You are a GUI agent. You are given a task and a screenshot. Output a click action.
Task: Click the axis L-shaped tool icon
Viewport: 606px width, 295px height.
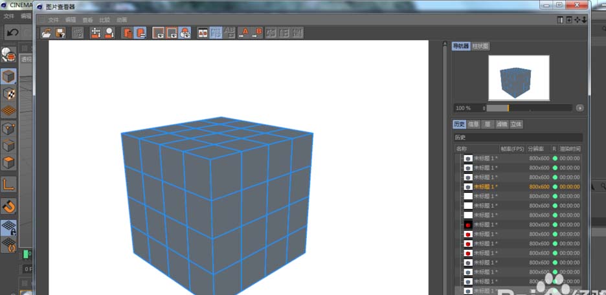coord(9,184)
